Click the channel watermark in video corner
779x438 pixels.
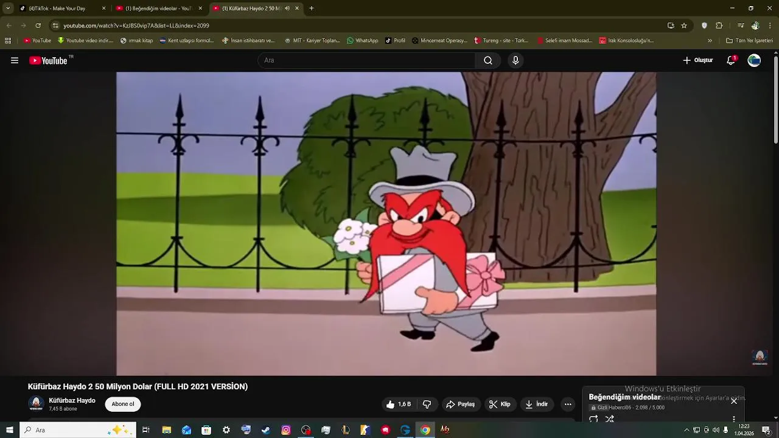[x=760, y=357]
